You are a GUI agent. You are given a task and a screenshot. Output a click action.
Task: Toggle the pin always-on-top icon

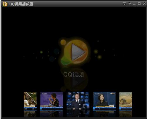pyautogui.click(x=129, y=4)
